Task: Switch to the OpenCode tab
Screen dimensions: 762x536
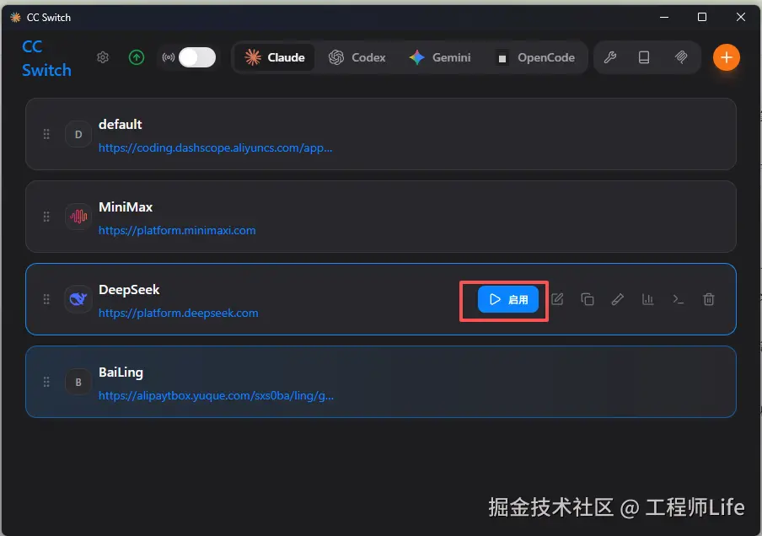Action: click(x=535, y=57)
